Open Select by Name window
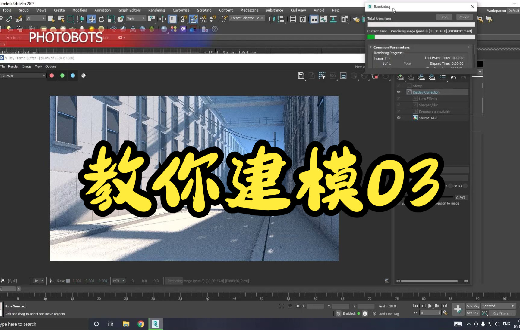The width and height of the screenshot is (520, 330). point(61,19)
